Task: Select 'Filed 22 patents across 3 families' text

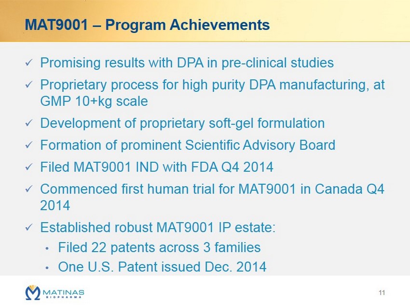Action: tap(159, 248)
